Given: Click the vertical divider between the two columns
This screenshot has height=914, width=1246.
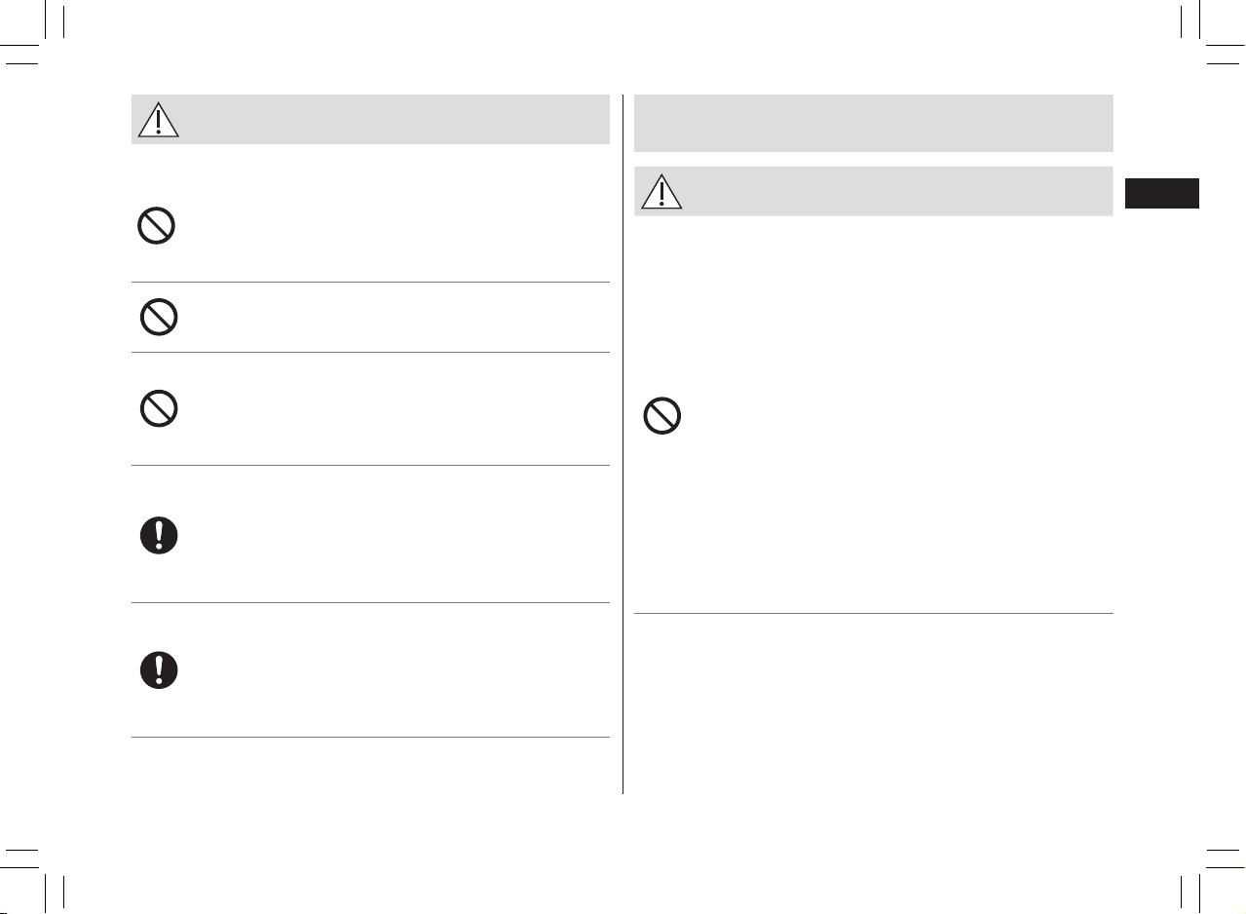Looking at the screenshot, I should coord(623,444).
